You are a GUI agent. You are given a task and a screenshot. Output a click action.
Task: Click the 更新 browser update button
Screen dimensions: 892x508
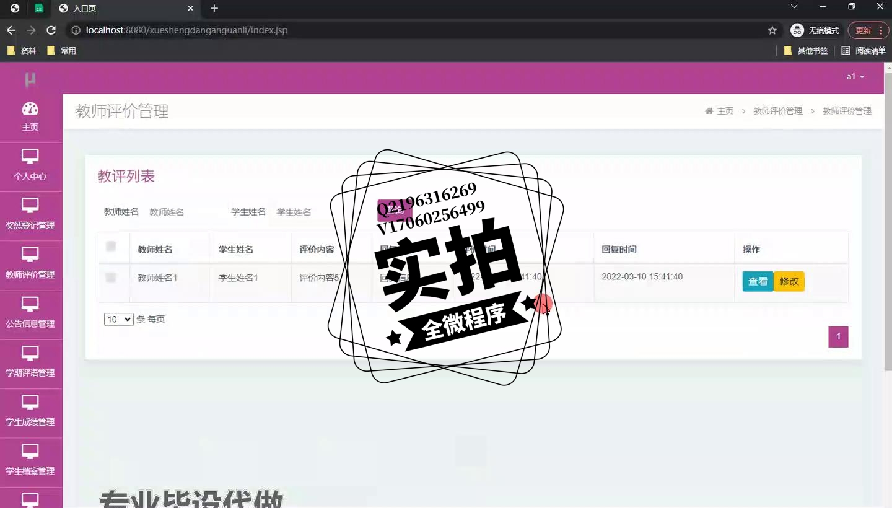point(868,30)
